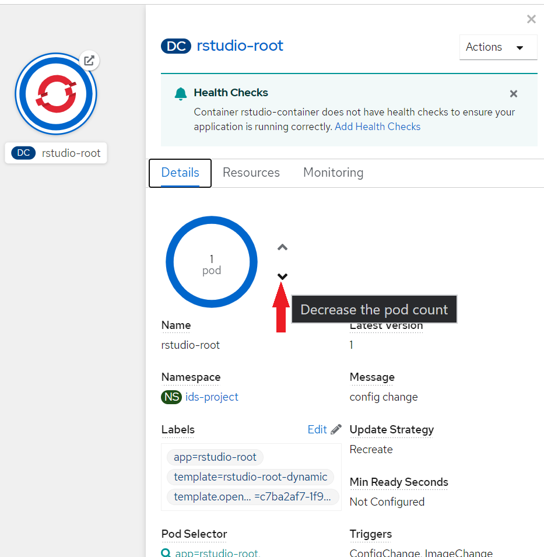This screenshot has width=544, height=557.
Task: Click the Min Ready Seconds heading
Action: (x=399, y=482)
